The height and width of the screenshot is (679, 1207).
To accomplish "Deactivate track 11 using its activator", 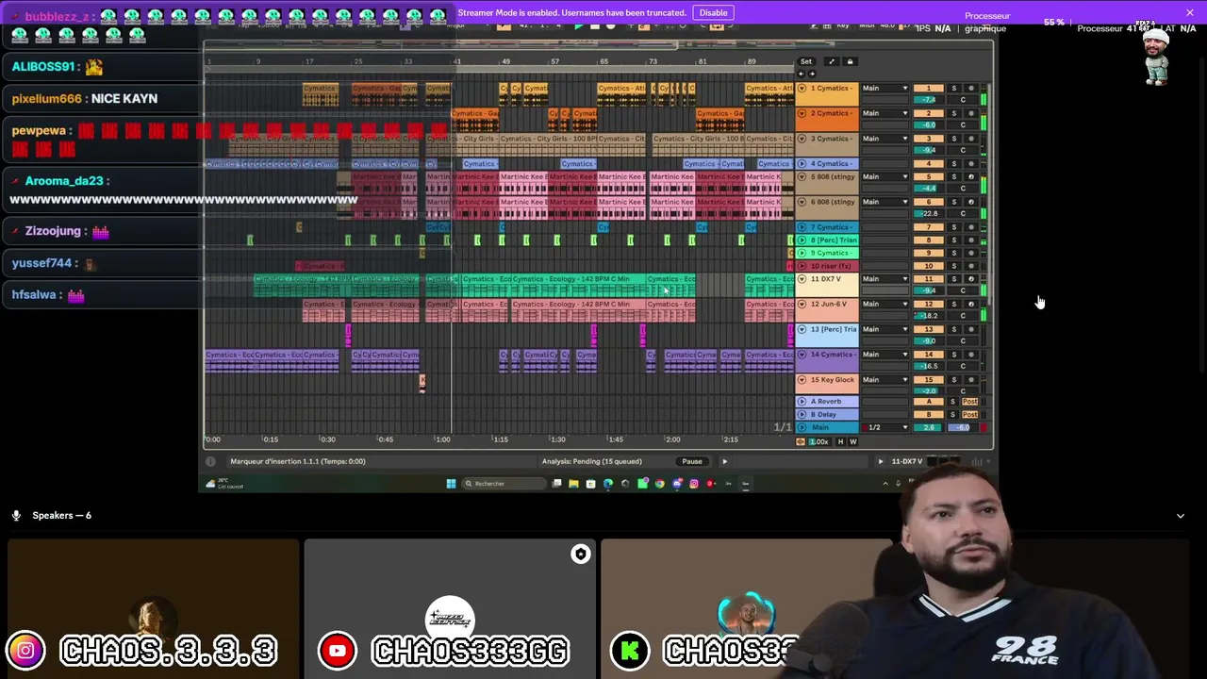I will point(929,279).
